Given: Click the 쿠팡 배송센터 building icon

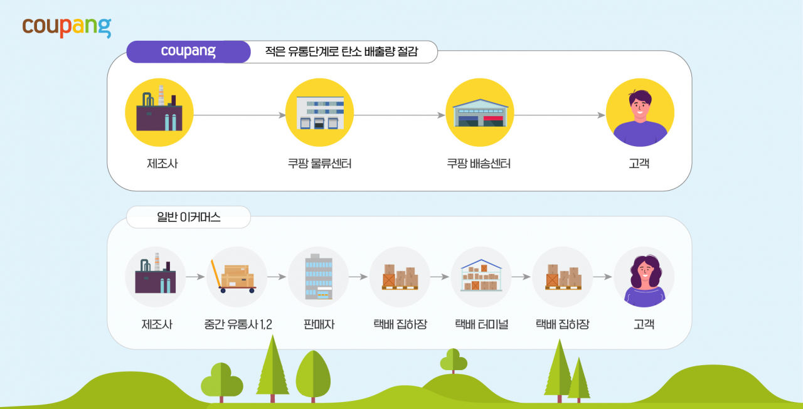Looking at the screenshot, I should pyautogui.click(x=479, y=113).
